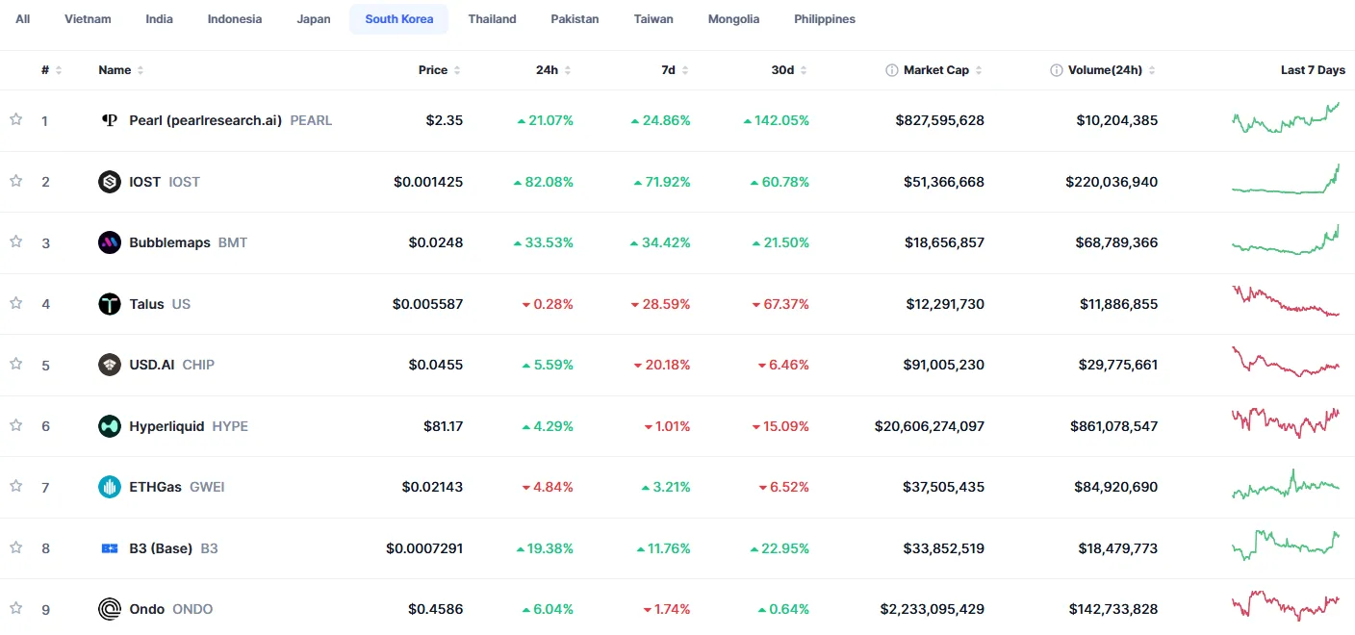This screenshot has height=635, width=1355.
Task: Open the ETHGas coin page
Action: click(155, 487)
